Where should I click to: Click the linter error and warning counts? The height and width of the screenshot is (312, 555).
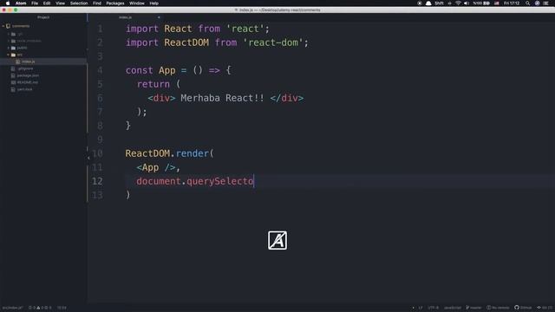pyautogui.click(x=40, y=308)
